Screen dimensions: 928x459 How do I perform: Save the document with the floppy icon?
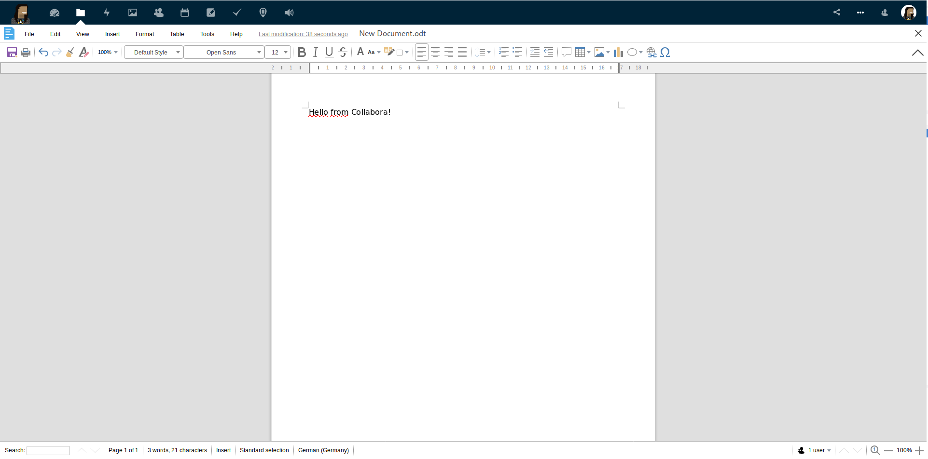[x=12, y=52]
